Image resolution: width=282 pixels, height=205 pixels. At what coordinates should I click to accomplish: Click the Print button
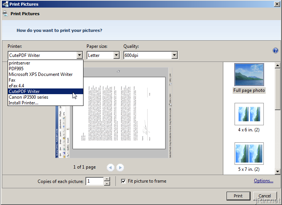click(238, 196)
